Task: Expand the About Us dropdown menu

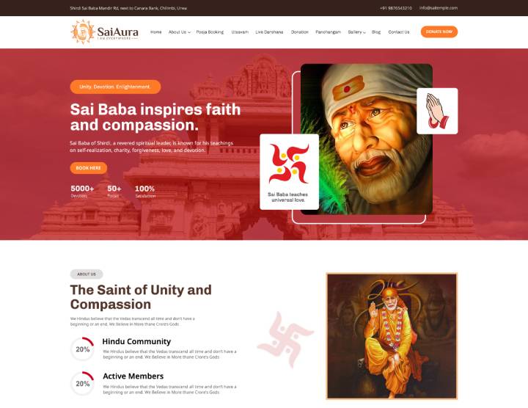Action: (180, 32)
